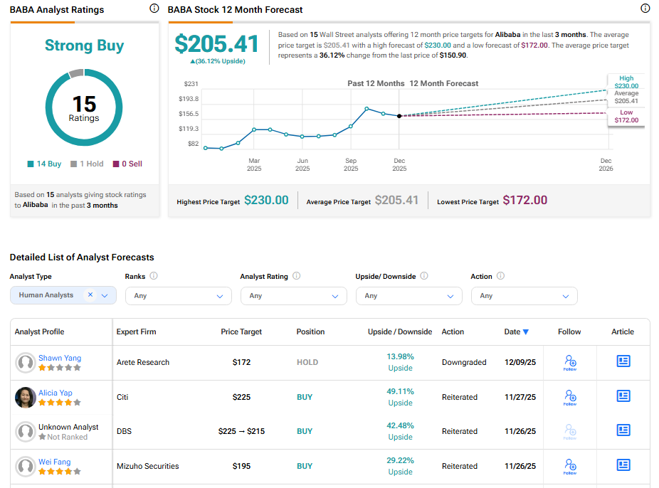Follow analyst Shawn Yang
Image resolution: width=659 pixels, height=488 pixels.
coord(569,362)
